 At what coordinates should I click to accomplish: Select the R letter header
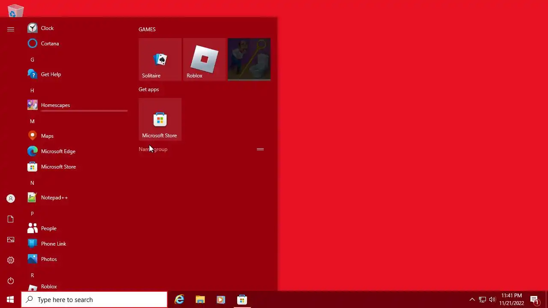click(x=32, y=275)
